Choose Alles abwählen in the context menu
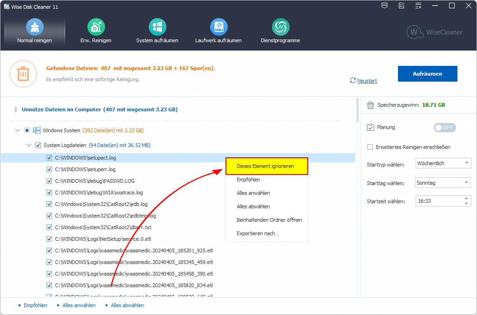This screenshot has width=477, height=315. (267, 206)
